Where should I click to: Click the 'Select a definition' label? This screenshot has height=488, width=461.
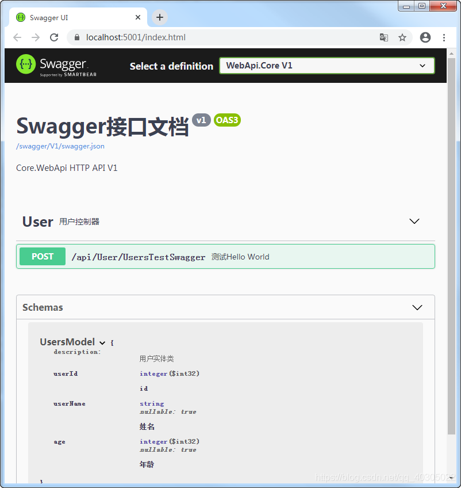pos(172,66)
